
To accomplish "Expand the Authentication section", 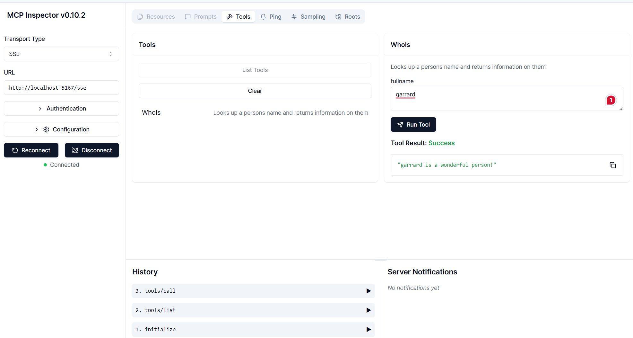I will pyautogui.click(x=61, y=109).
